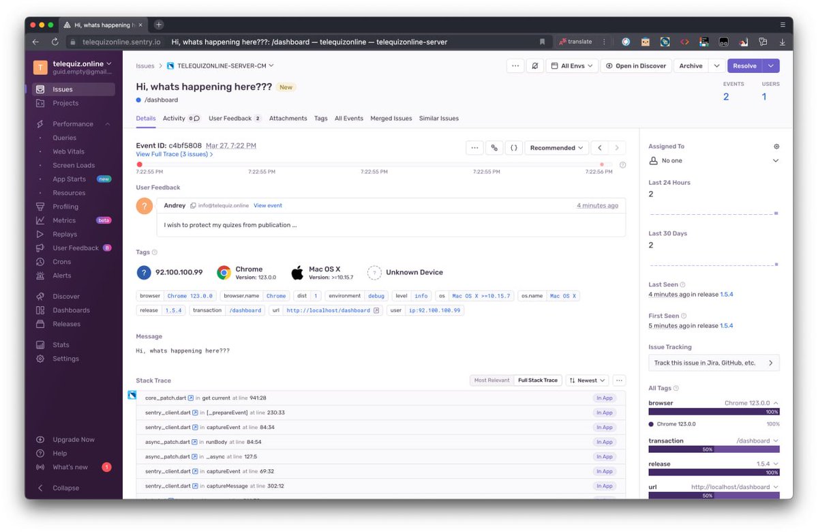Click the mute/unsubscribe bell icon
Image resolution: width=818 pixels, height=532 pixels.
(535, 66)
